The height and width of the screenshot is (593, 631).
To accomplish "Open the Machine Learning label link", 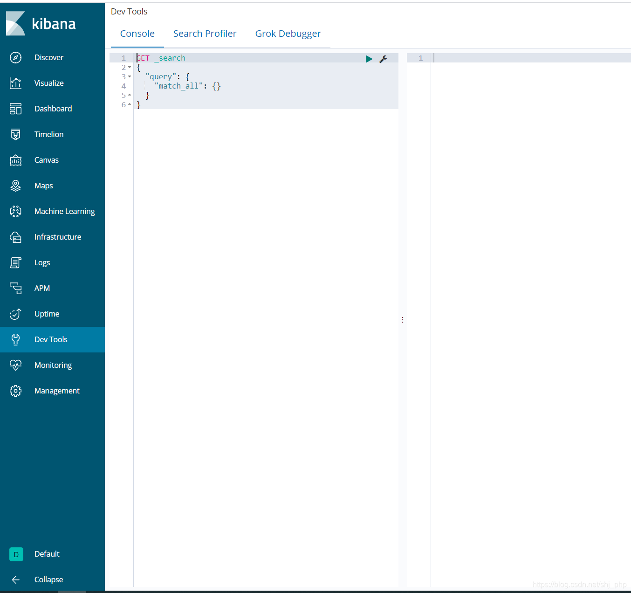I will pyautogui.click(x=65, y=211).
